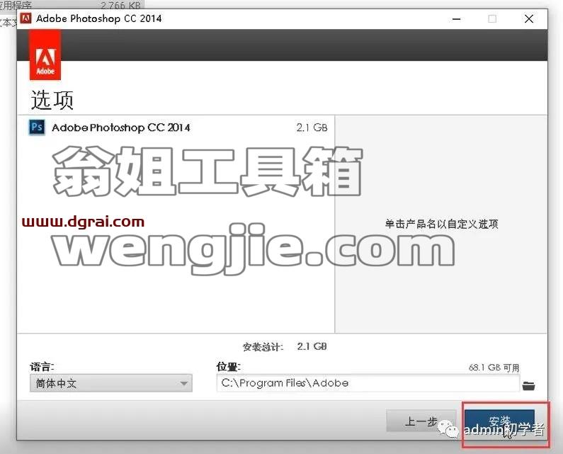Click the Install (安装) button
This screenshot has width=563, height=454.
tap(499, 421)
